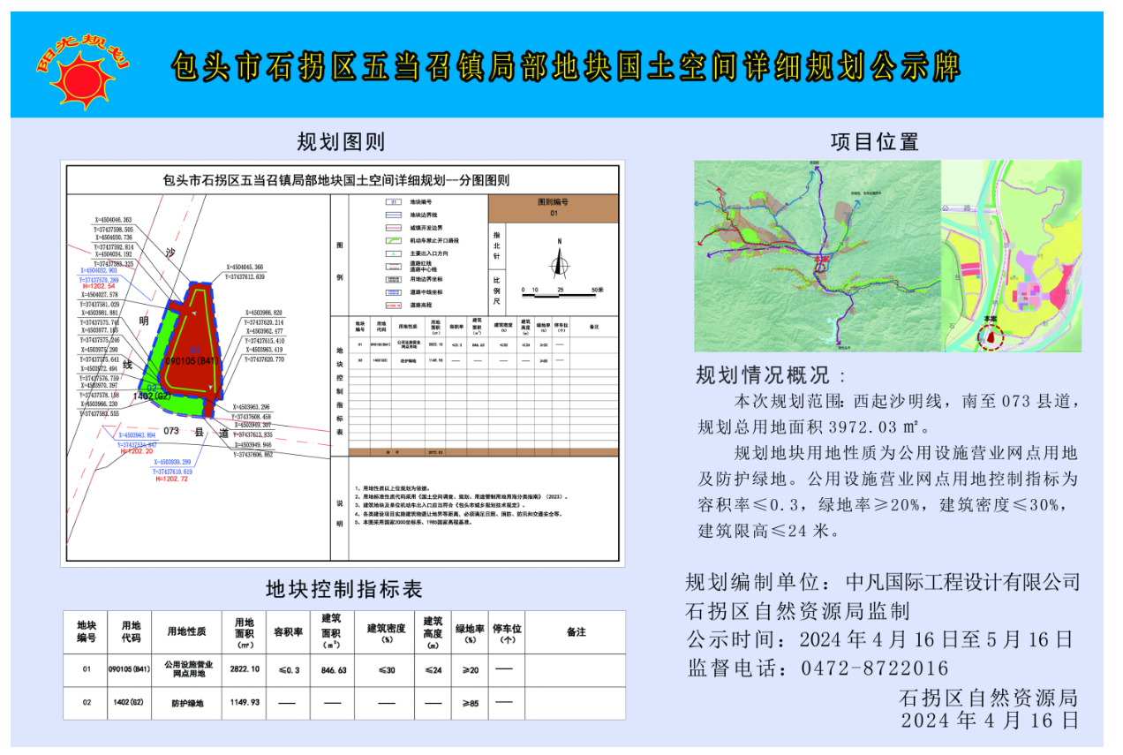The width and height of the screenshot is (1123, 755).
Task: Select row 02 防护绿地 in the bottom table
Action: tap(343, 704)
